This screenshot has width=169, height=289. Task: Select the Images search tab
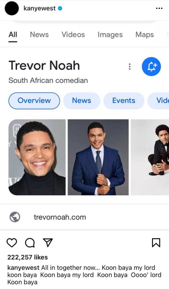[x=110, y=35]
